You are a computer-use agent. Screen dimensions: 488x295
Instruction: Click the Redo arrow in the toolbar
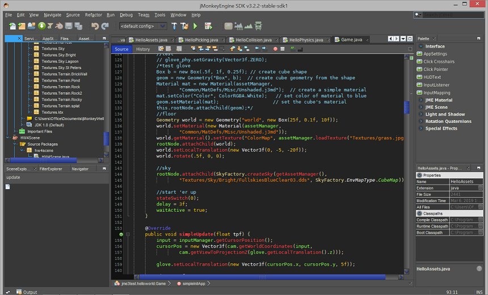[105, 26]
